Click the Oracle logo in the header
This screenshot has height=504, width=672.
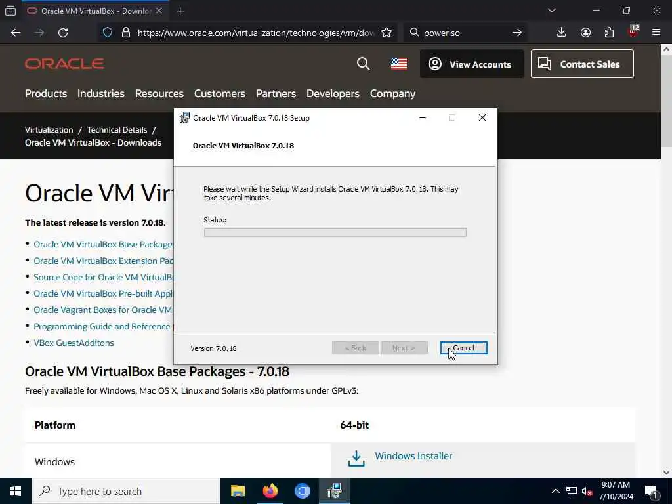tap(64, 64)
